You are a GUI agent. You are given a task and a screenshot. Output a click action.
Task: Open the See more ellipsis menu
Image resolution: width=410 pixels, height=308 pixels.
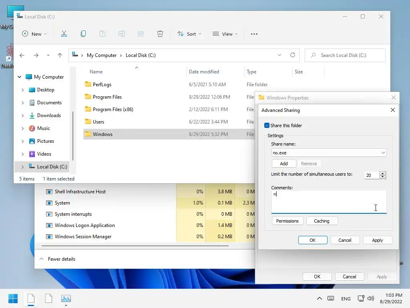pyautogui.click(x=254, y=34)
